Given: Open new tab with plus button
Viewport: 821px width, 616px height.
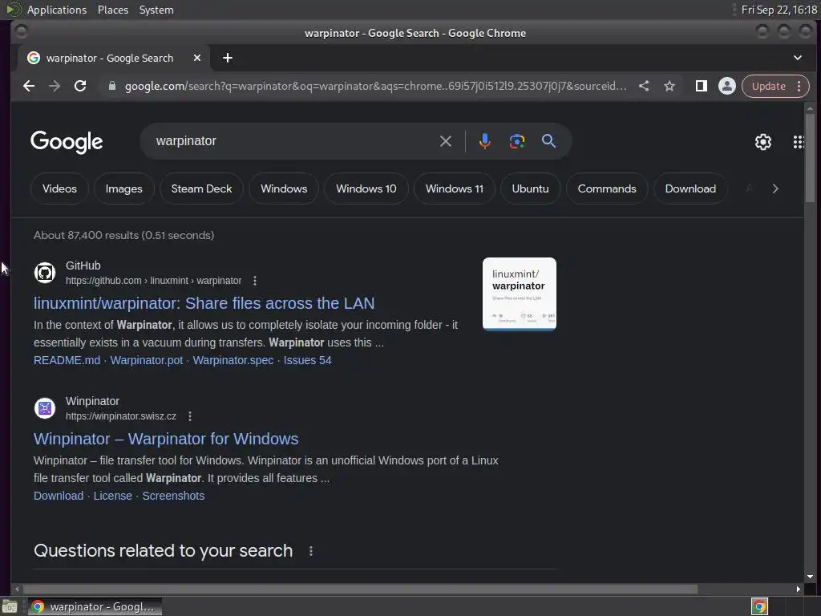Looking at the screenshot, I should [x=227, y=58].
